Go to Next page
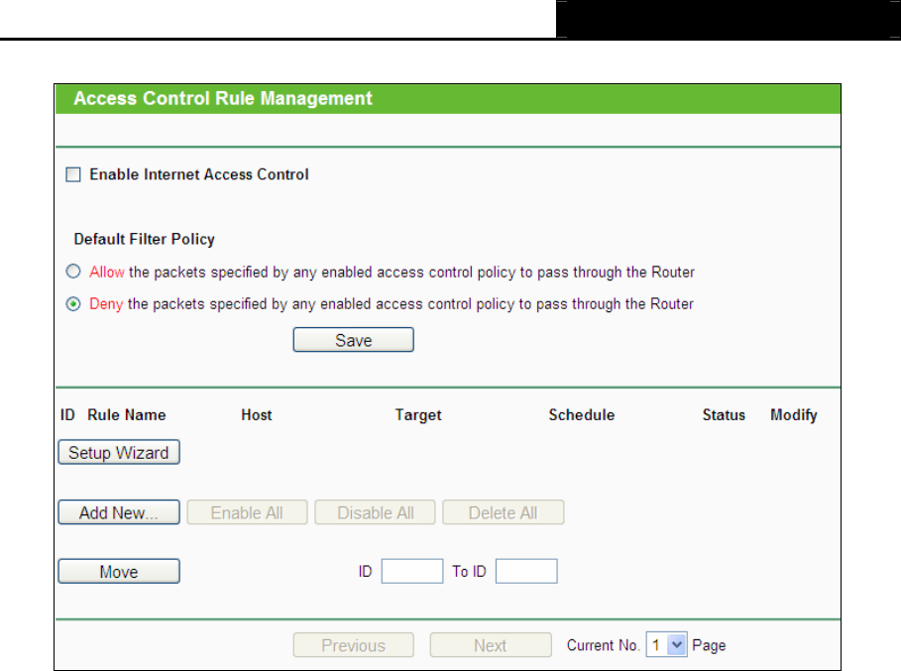Viewport: 901px width, 671px height. [491, 644]
